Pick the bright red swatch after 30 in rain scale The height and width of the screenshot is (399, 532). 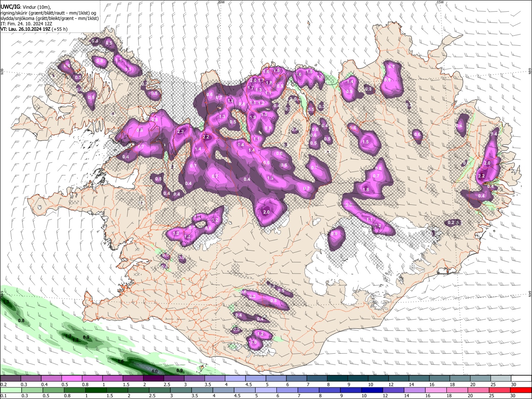tap(521, 390)
